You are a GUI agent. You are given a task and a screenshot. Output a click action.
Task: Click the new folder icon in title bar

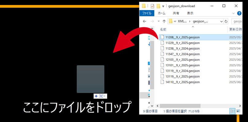click(158, 6)
